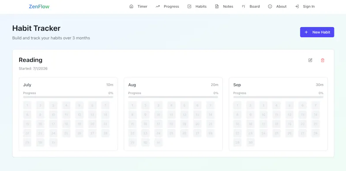This screenshot has height=171, width=346.
Task: Mark day 14 in Aug
Action: [x=210, y=115]
